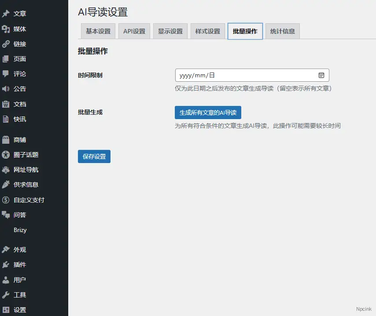This screenshot has width=376, height=316.
Task: Click the yyyy/mm/日 date input field
Action: 242,75
